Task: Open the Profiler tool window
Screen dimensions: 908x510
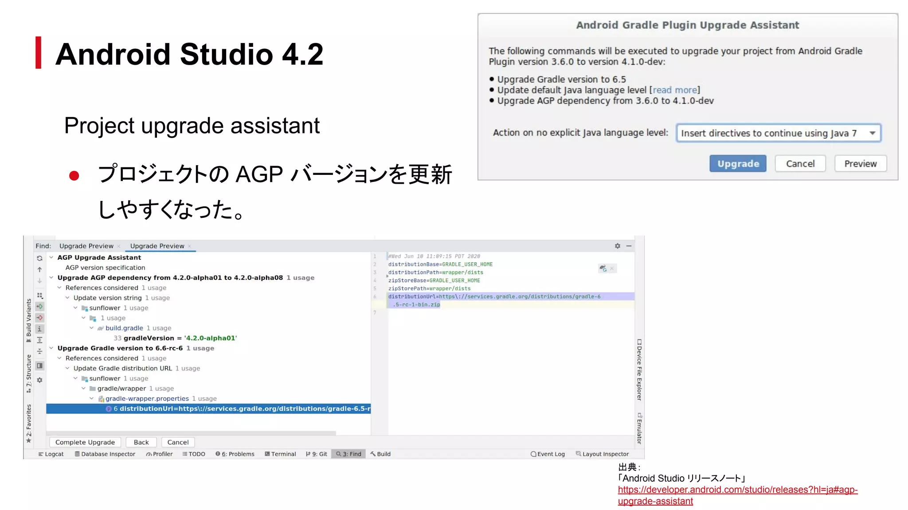Action: (x=160, y=454)
